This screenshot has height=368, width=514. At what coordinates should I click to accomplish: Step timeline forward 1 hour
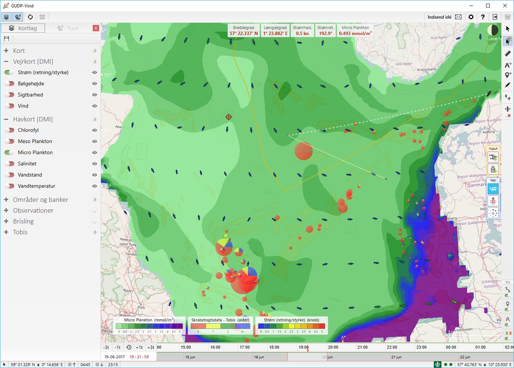pos(139,347)
